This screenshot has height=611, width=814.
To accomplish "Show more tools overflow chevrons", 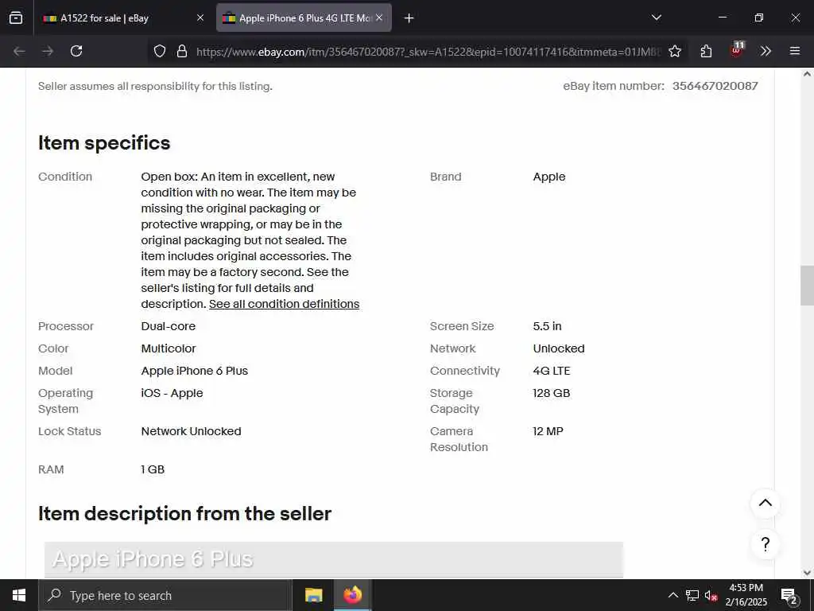I will [x=766, y=51].
